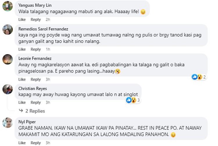Open Remedios Sarol Fernandez's profile picture

tap(8, 29)
